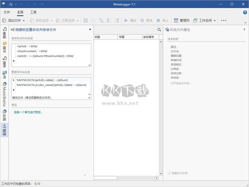The height and width of the screenshot is (187, 249).
Task: Open the 工具 ribbon tab
Action: click(33, 12)
